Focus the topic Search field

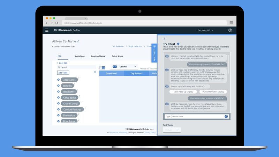[x=76, y=67]
